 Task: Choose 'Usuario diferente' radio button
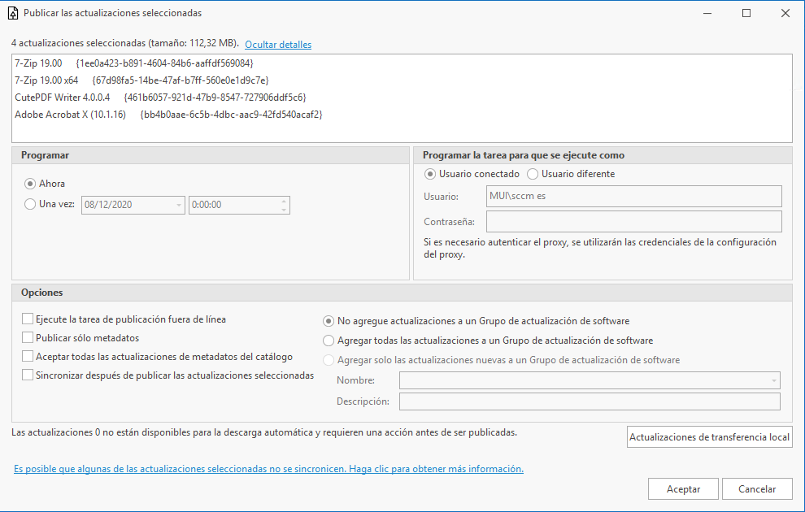pyautogui.click(x=533, y=174)
